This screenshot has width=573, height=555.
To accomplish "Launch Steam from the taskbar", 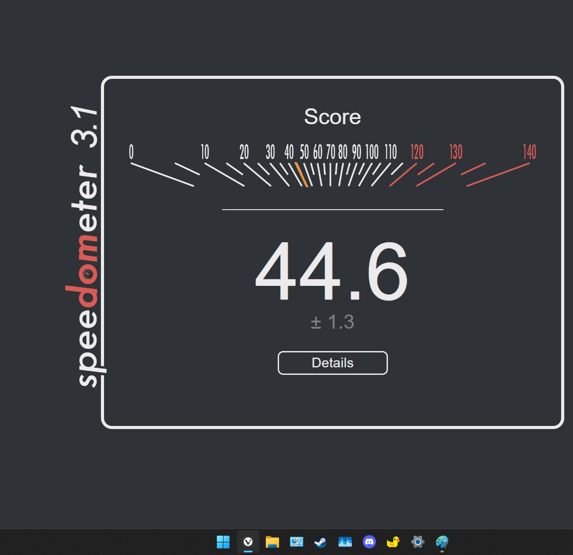I will (320, 542).
